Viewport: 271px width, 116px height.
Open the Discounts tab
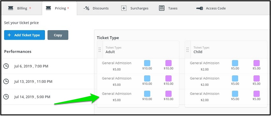pyautogui.click(x=96, y=8)
